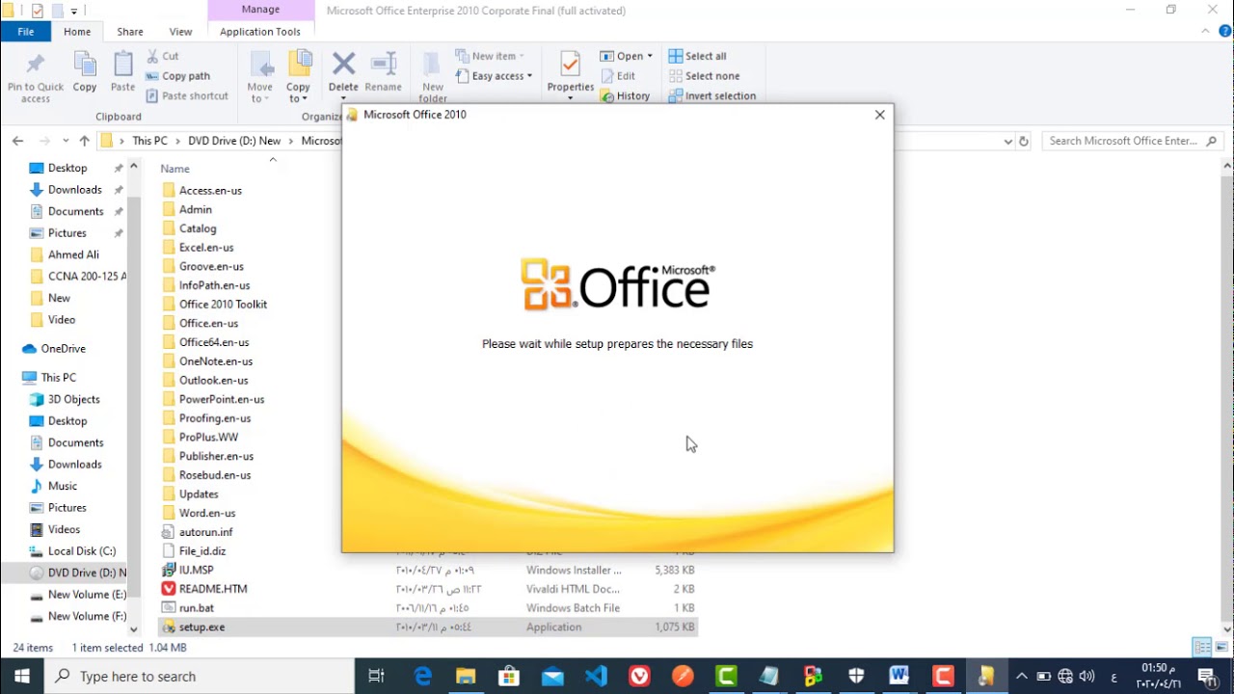
Task: Open Task View from taskbar
Action: tap(377, 677)
